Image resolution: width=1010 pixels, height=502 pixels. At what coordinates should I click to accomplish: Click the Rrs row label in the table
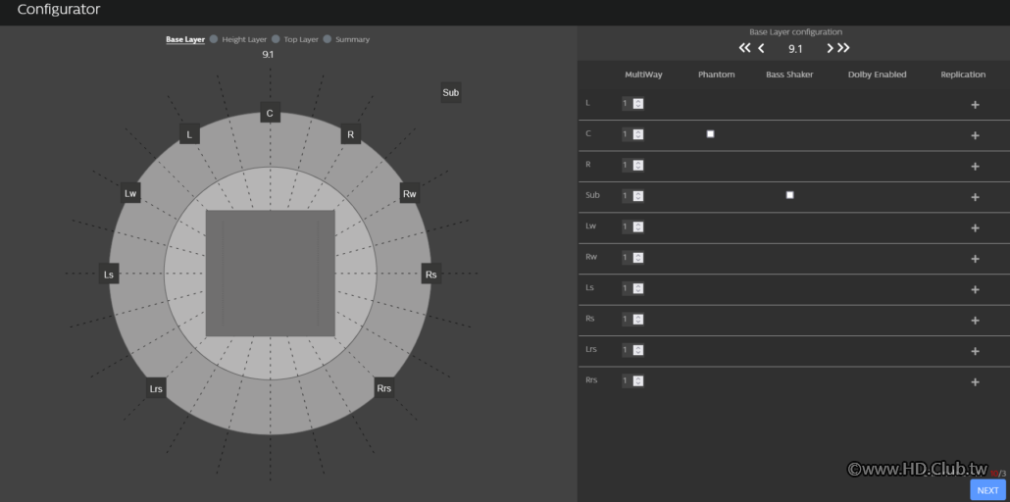[x=591, y=380]
